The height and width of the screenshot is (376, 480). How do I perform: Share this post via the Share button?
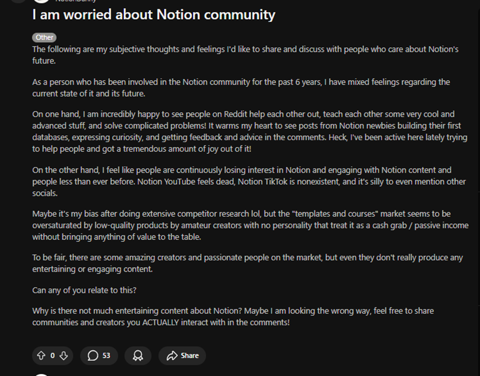[x=183, y=355]
